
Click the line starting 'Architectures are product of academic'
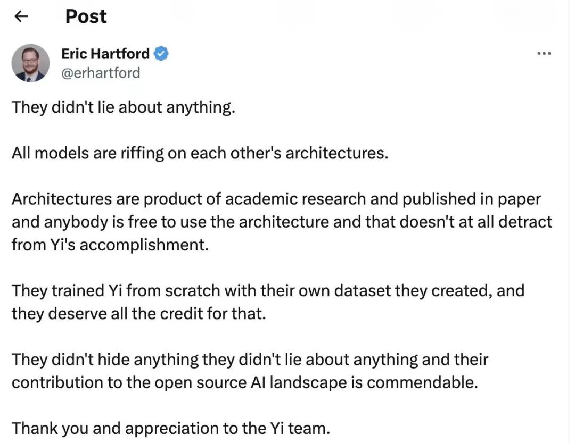(276, 199)
